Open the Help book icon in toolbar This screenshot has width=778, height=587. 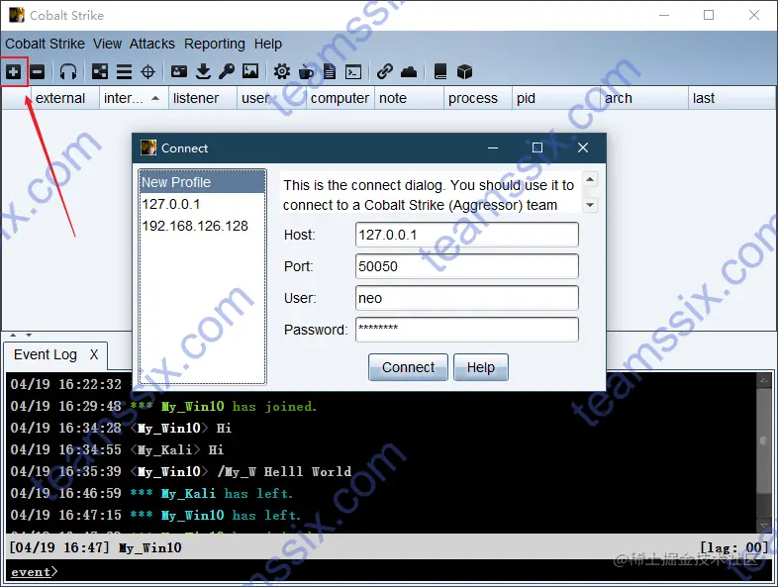point(440,72)
